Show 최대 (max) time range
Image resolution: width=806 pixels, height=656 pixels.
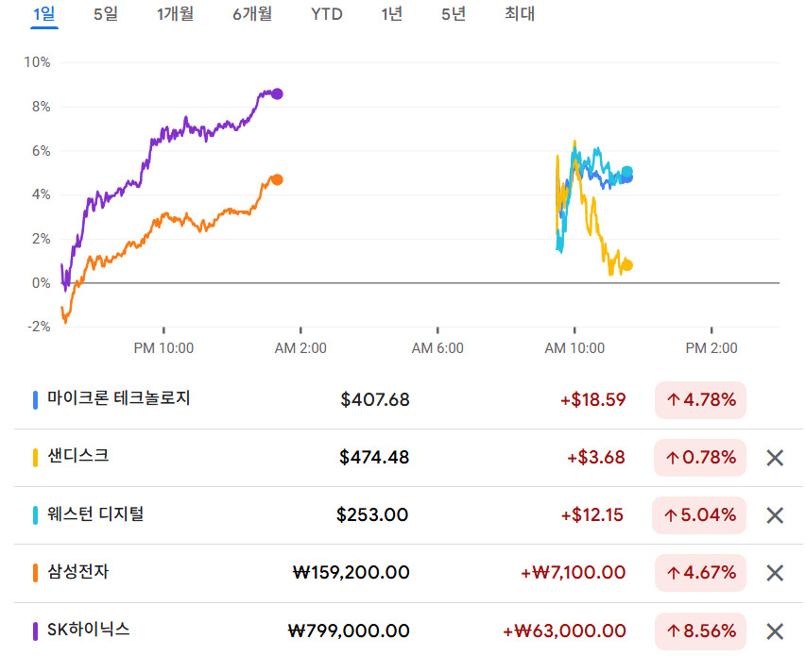click(520, 14)
